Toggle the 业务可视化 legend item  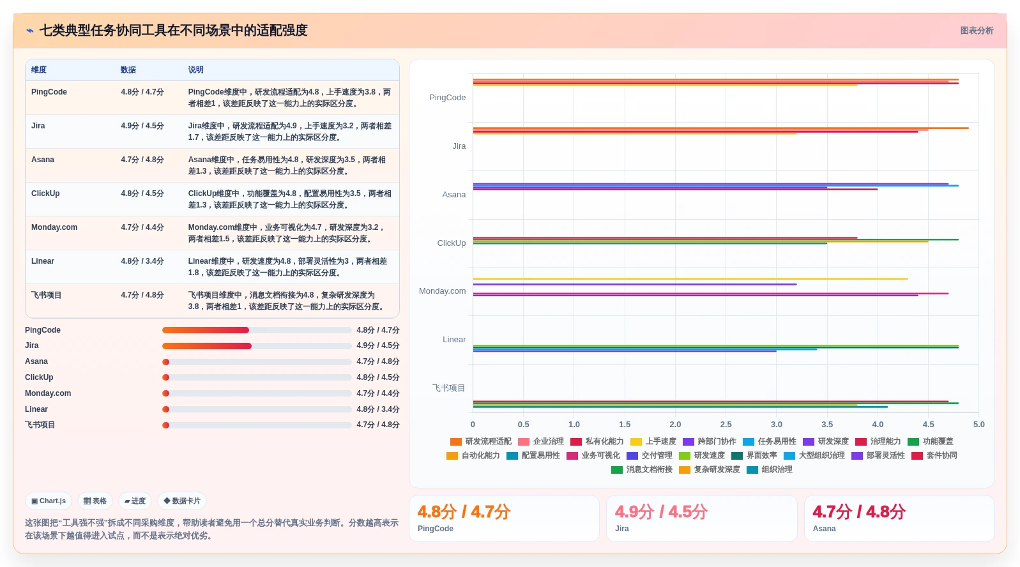(593, 456)
